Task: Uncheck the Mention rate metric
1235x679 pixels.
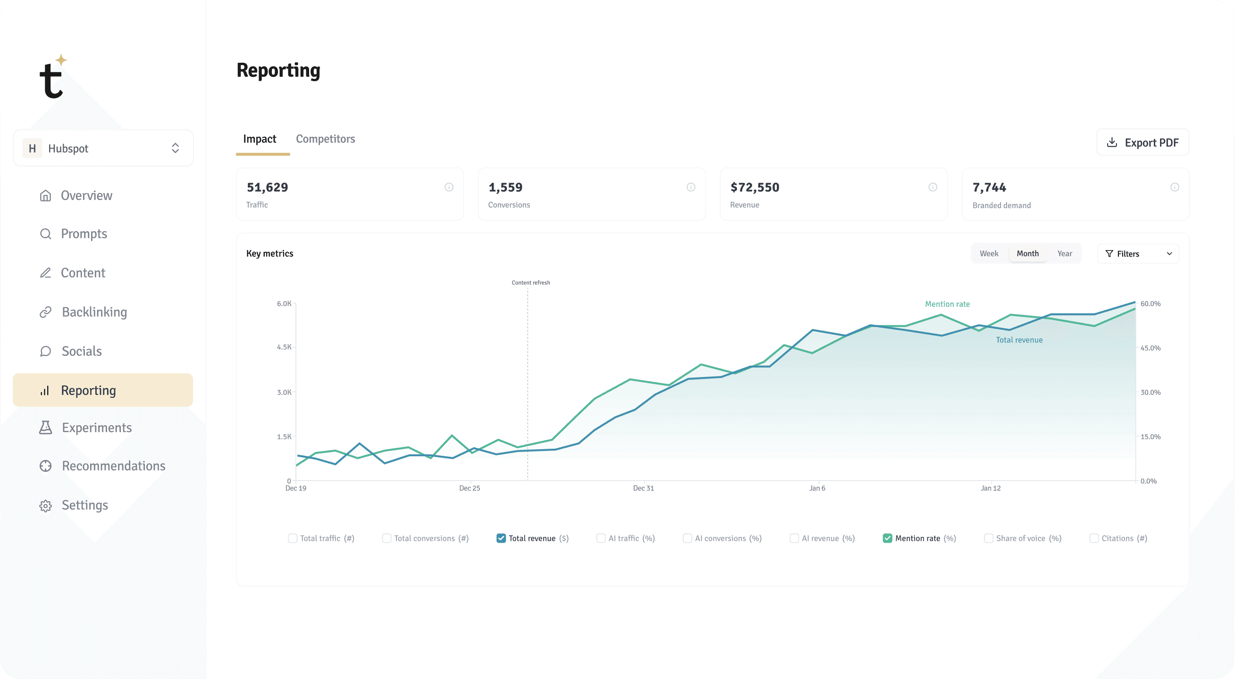Action: click(887, 538)
